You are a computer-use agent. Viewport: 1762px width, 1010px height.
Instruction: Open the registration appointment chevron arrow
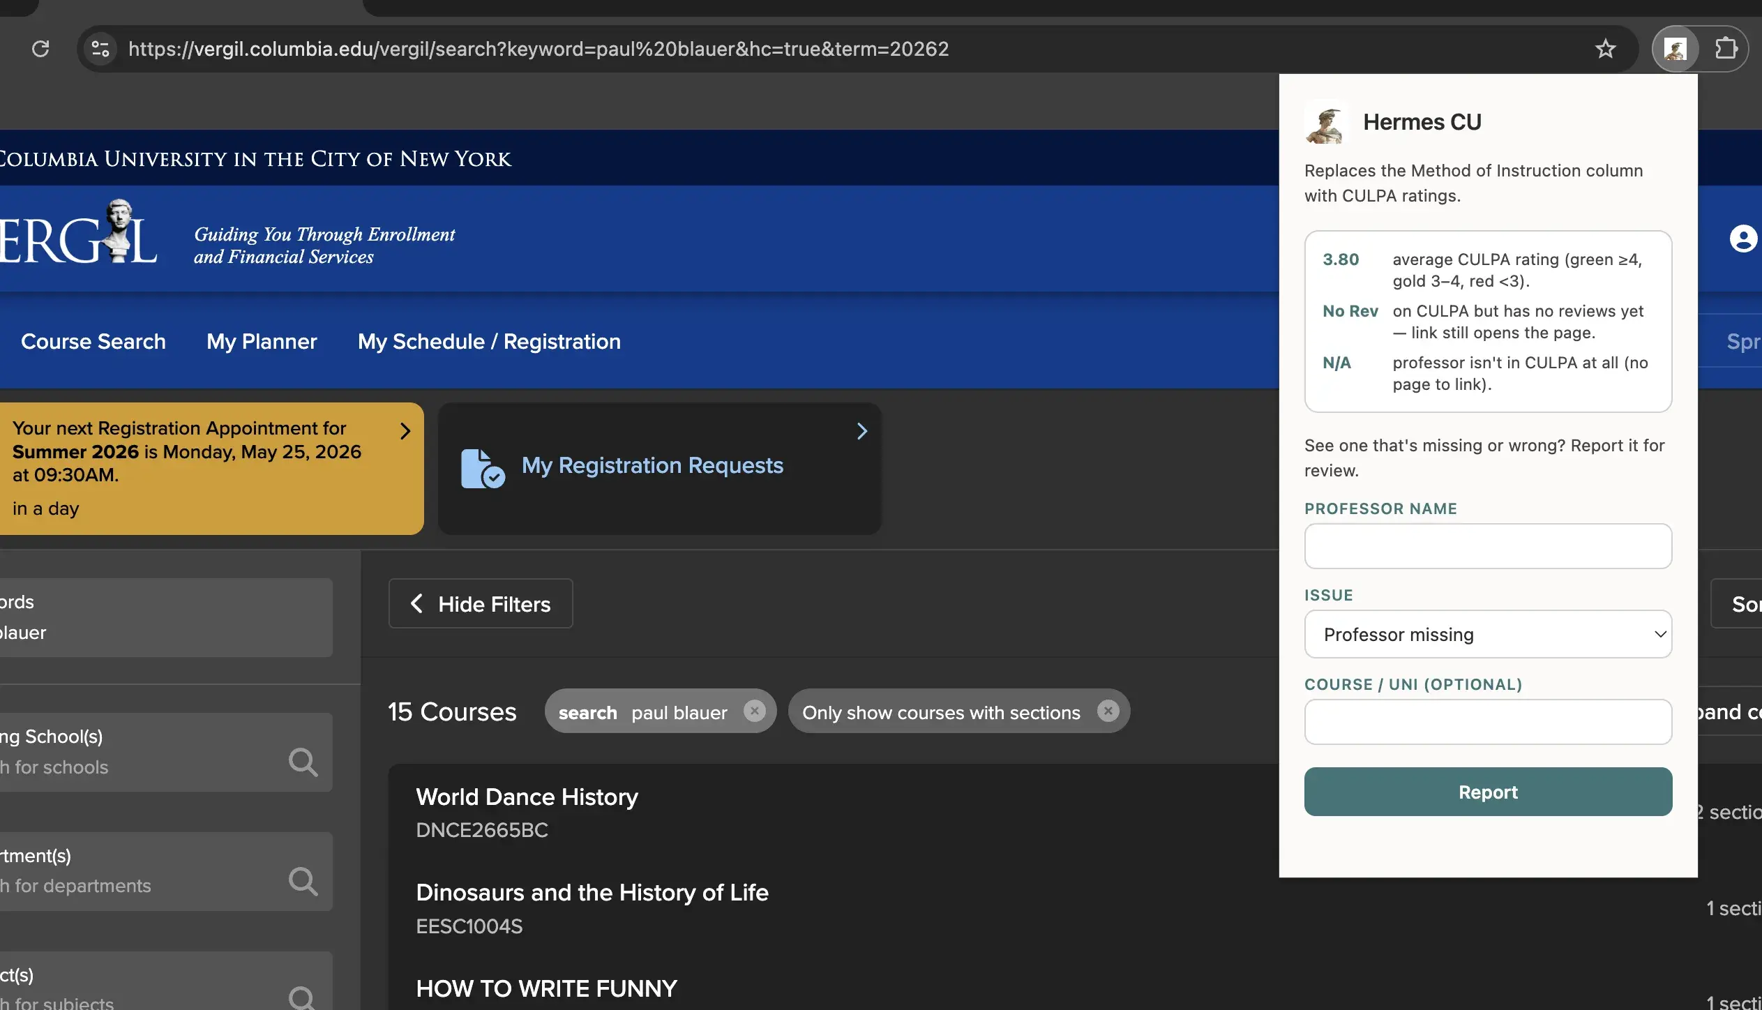tap(405, 431)
